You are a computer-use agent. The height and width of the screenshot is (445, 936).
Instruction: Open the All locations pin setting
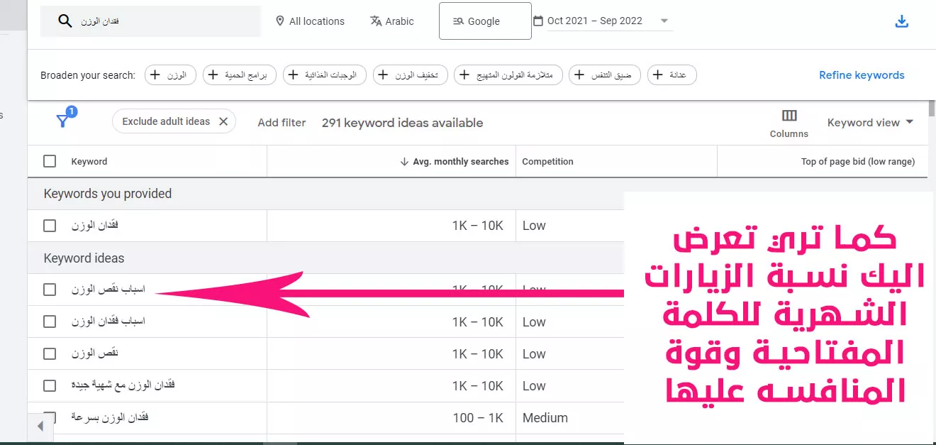pyautogui.click(x=310, y=21)
